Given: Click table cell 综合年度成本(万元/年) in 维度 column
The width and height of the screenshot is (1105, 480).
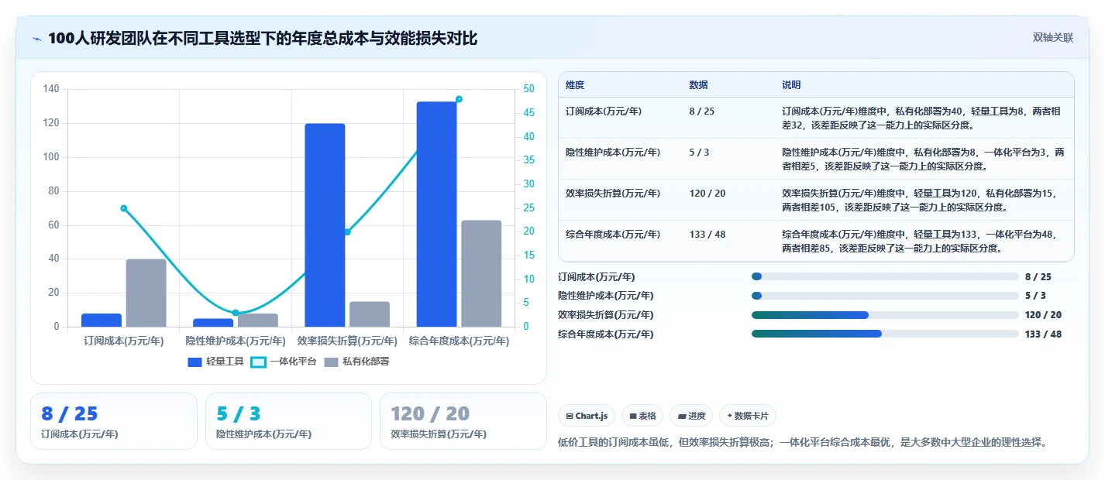Looking at the screenshot, I should pyautogui.click(x=613, y=234).
